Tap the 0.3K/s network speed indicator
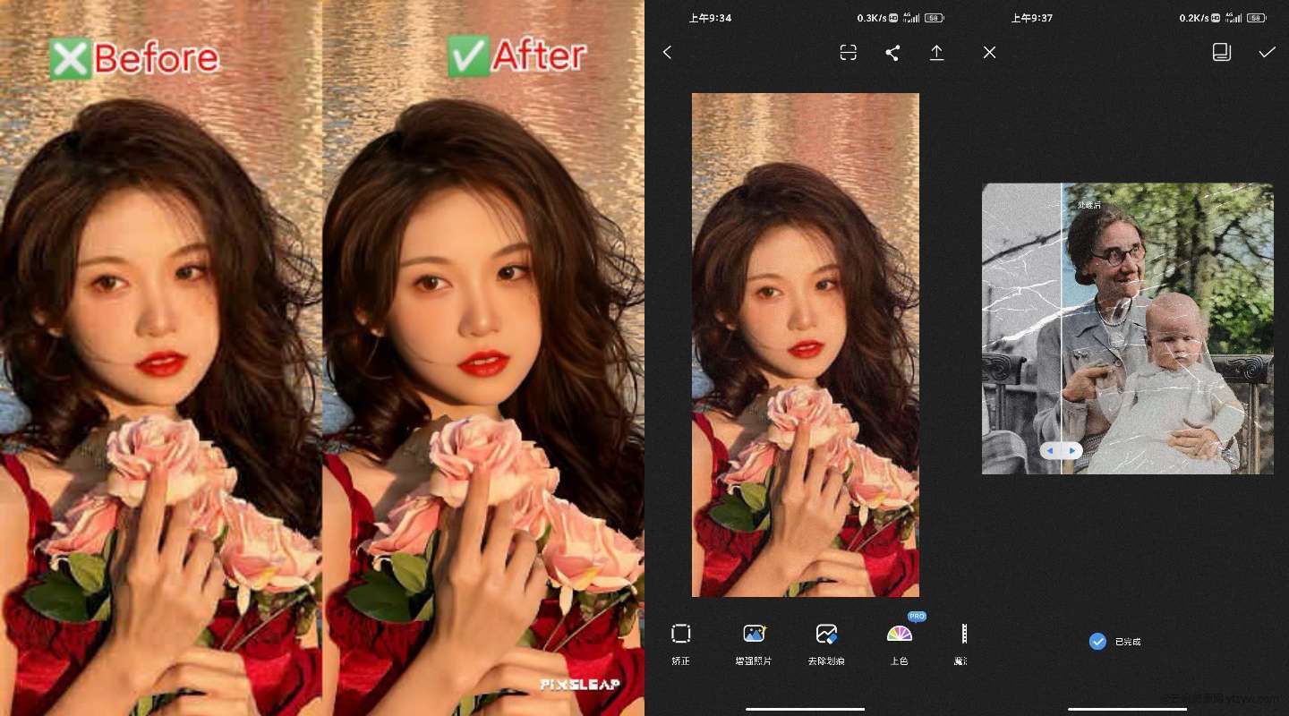The height and width of the screenshot is (716, 1289). [x=870, y=18]
